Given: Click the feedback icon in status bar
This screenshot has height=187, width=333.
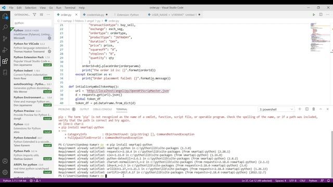Looking at the screenshot, I should (322, 181).
